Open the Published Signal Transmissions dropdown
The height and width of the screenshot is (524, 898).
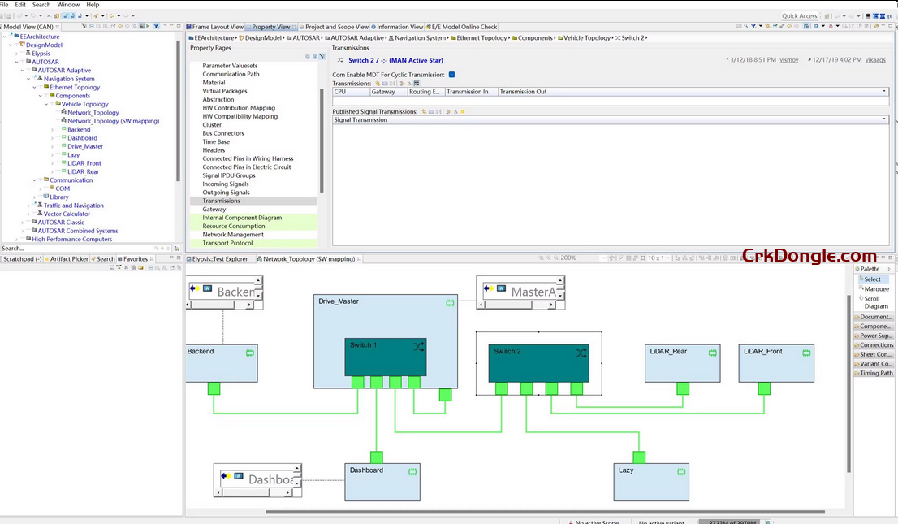(x=886, y=119)
